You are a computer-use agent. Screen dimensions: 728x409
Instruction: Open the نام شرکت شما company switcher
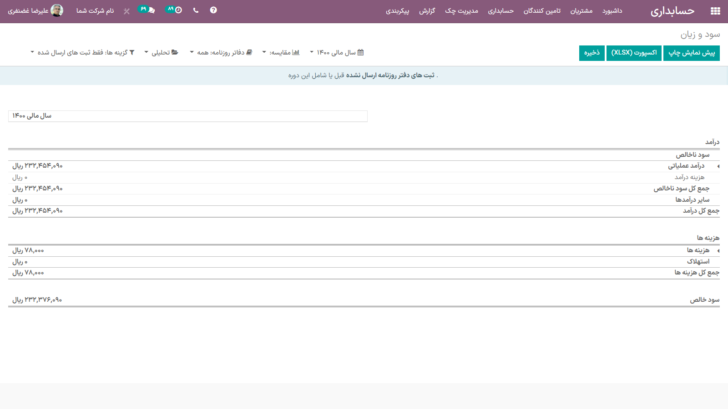95,10
